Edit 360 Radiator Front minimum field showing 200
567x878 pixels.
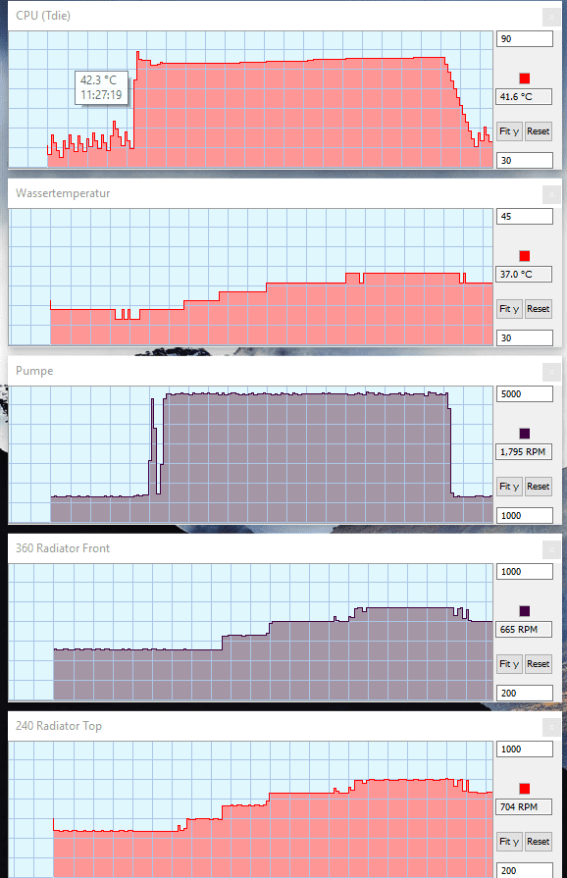pyautogui.click(x=525, y=694)
